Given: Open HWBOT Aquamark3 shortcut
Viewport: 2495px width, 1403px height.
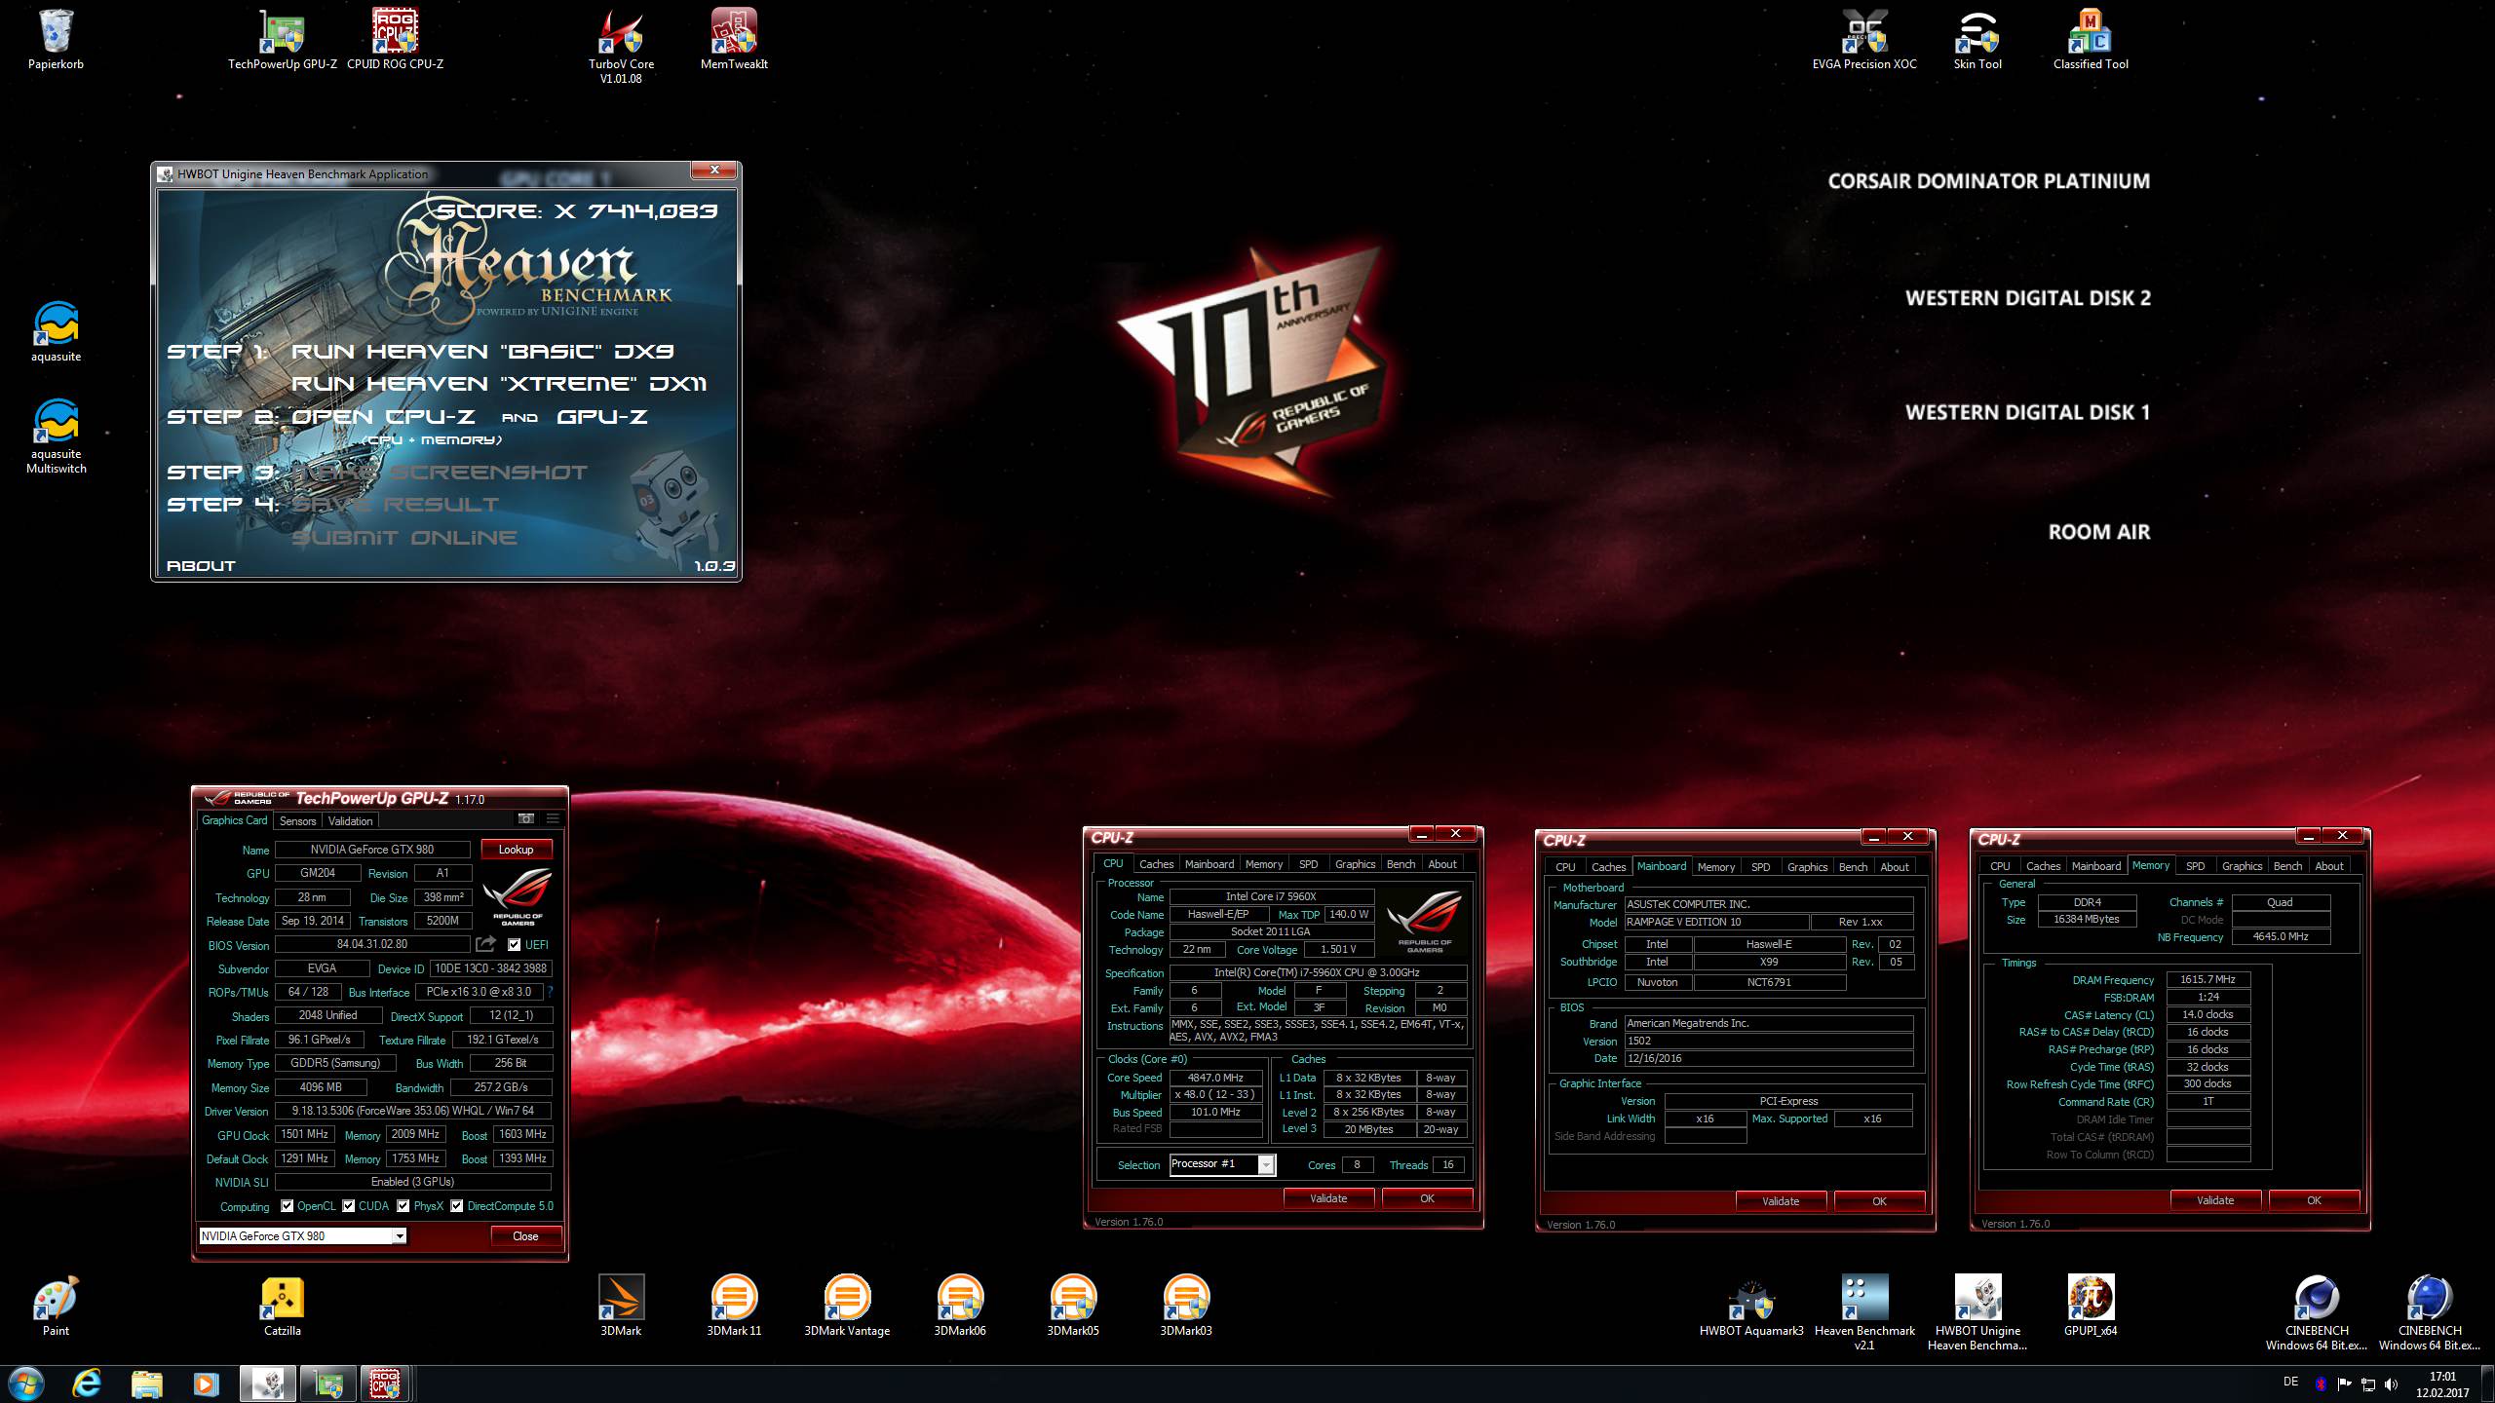Looking at the screenshot, I should (1751, 1306).
